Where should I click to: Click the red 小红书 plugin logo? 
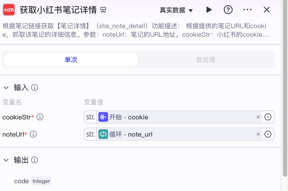coord(9,10)
